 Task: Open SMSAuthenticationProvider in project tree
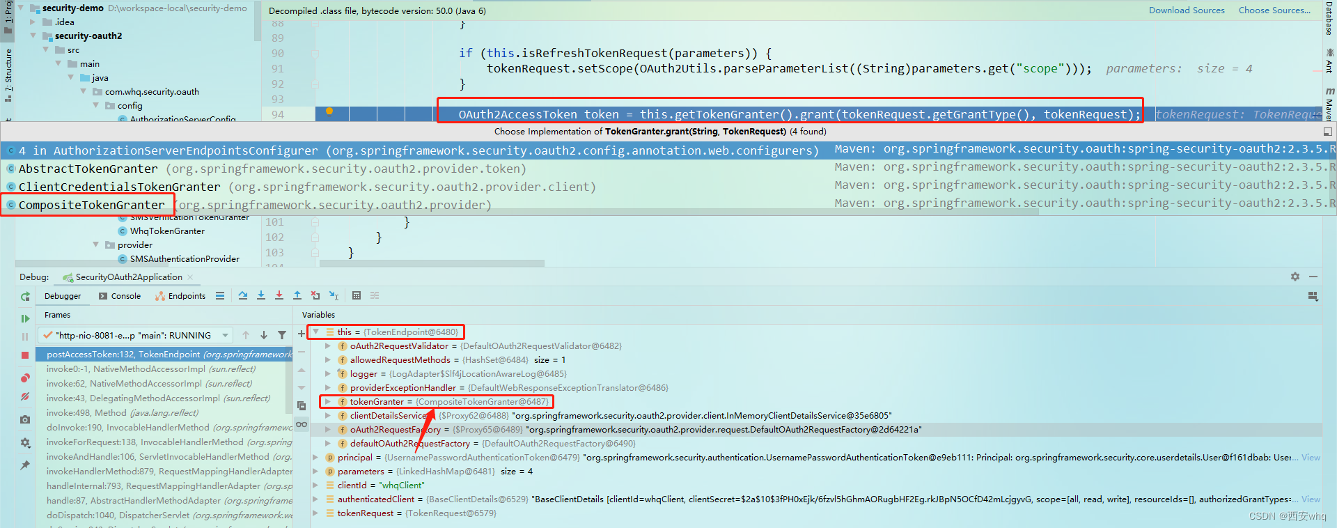[x=185, y=259]
